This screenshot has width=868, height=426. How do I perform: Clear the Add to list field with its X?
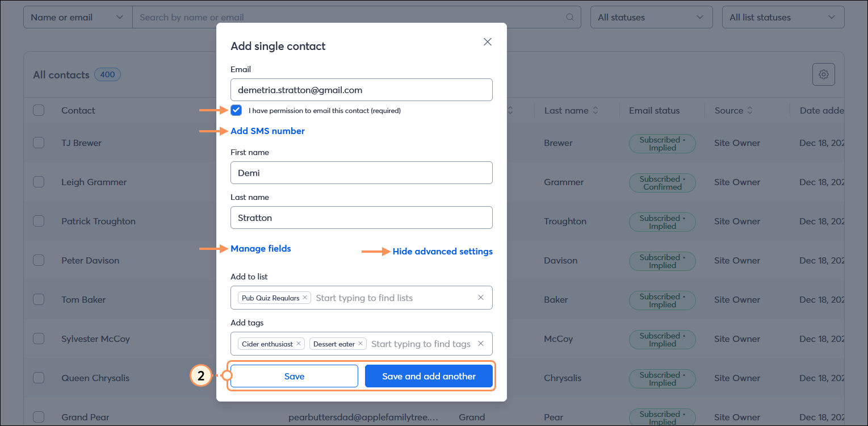pyautogui.click(x=480, y=297)
